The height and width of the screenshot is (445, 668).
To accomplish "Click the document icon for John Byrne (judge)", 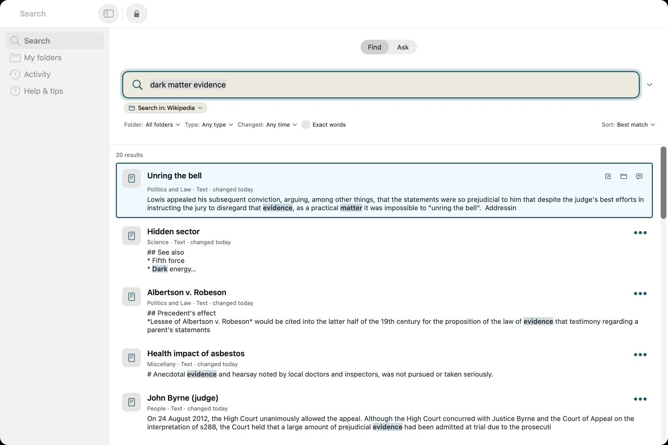I will tap(132, 402).
